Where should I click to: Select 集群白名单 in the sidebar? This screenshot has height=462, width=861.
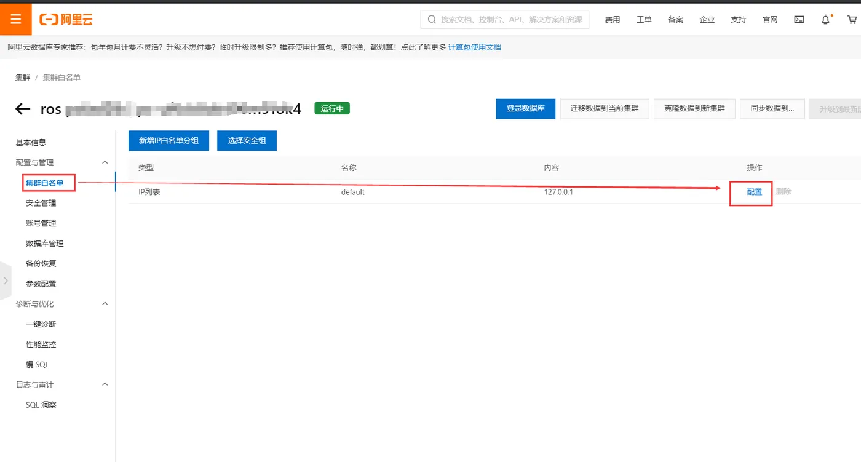pos(45,183)
